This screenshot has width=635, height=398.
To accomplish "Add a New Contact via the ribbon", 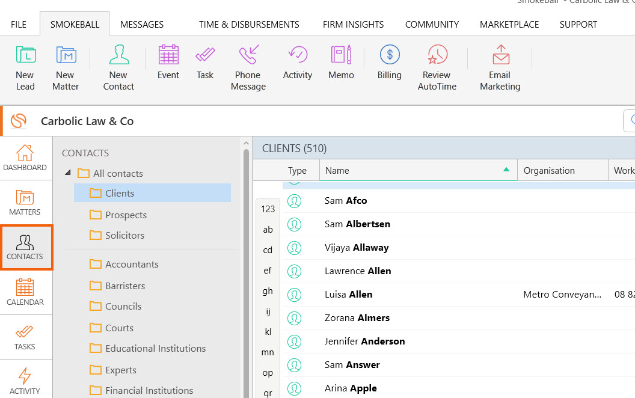I will click(x=118, y=56).
